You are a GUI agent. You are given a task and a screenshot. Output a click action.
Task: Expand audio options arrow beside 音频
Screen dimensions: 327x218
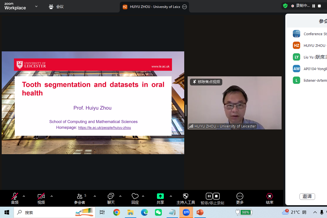(24, 196)
